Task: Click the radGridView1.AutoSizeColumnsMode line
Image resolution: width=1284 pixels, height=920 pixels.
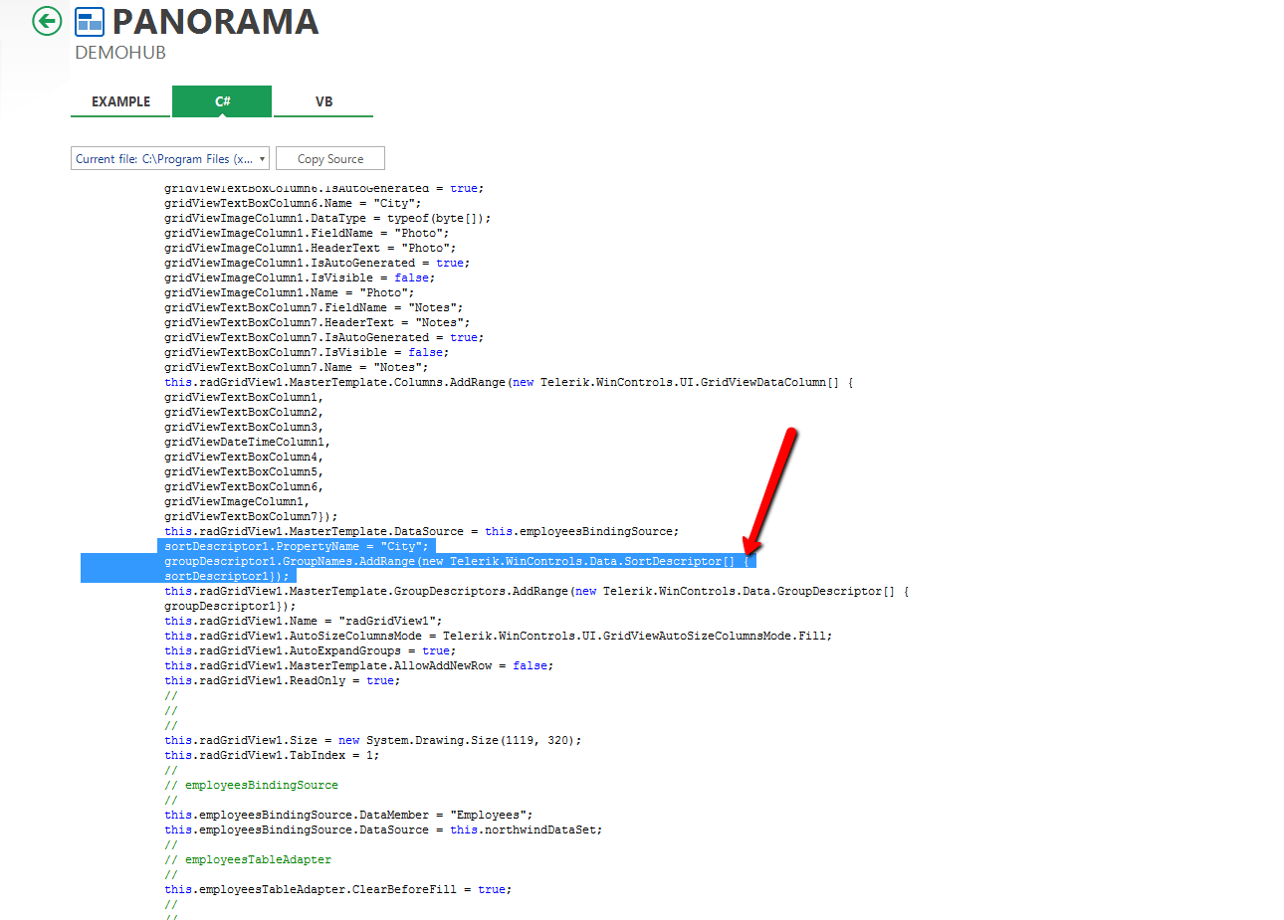Action: click(499, 636)
